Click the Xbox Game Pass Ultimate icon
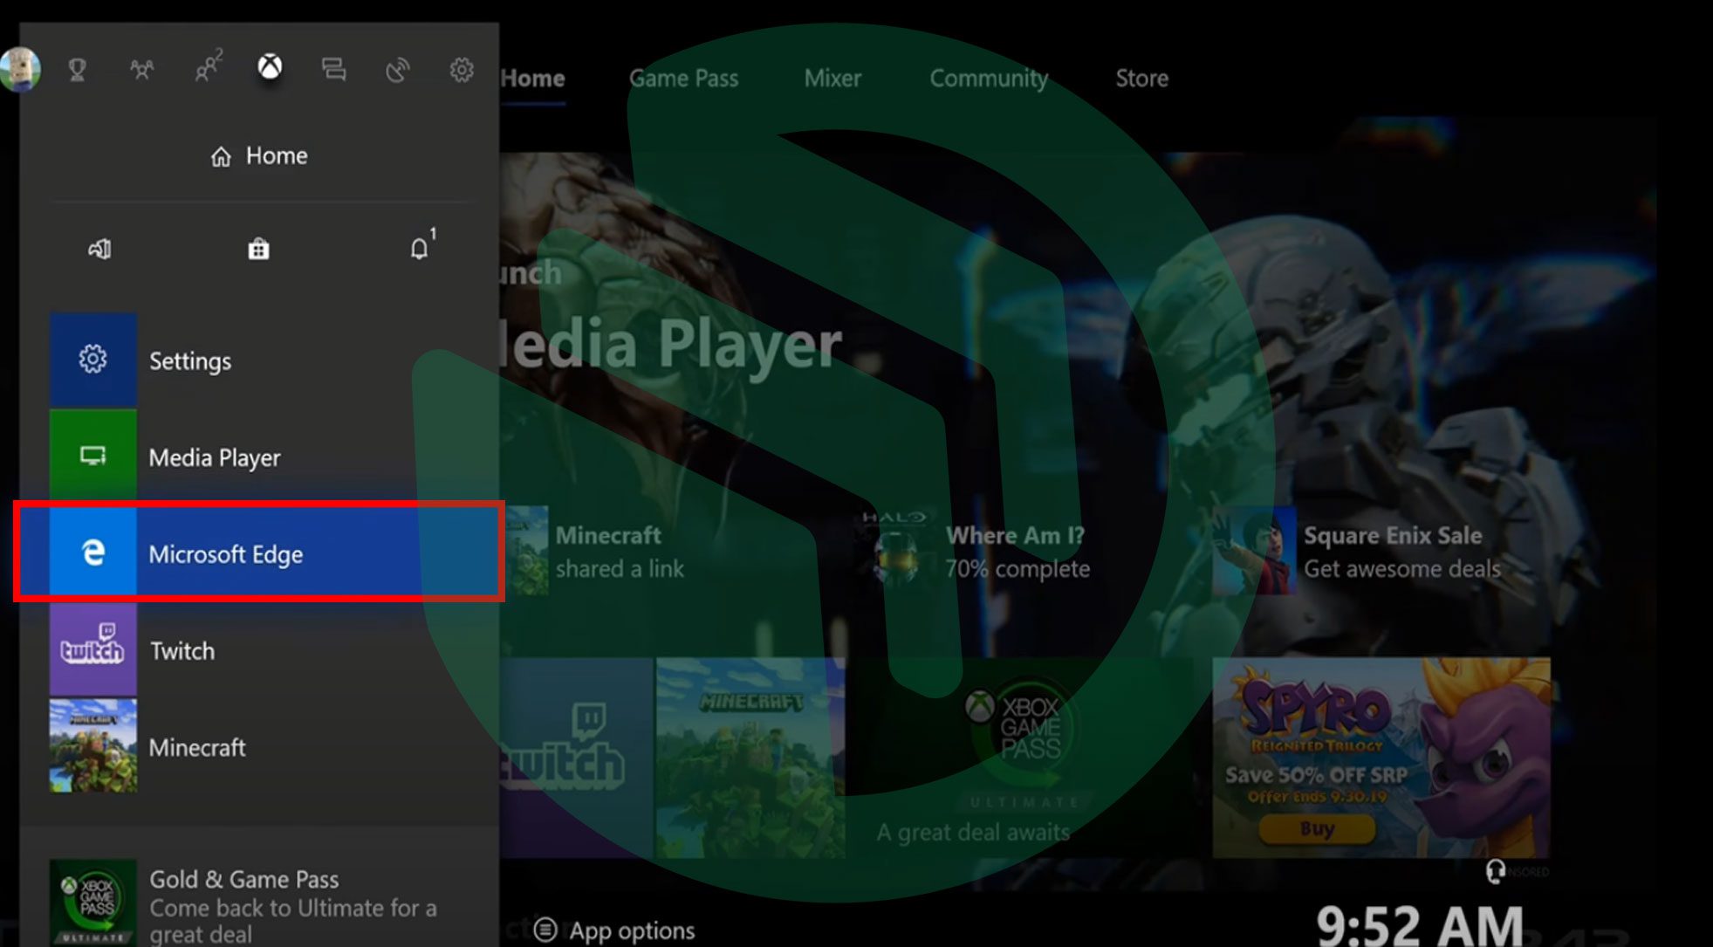Viewport: 1713px width, 947px height. (x=93, y=902)
